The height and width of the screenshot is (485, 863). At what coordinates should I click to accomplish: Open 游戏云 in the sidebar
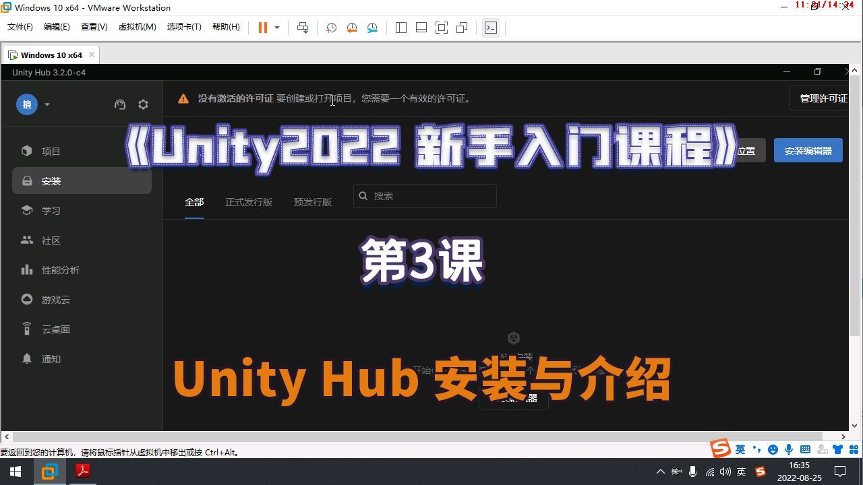pos(82,299)
